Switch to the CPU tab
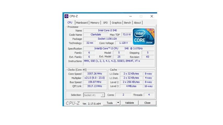The image size is (223, 125). pos(70,23)
